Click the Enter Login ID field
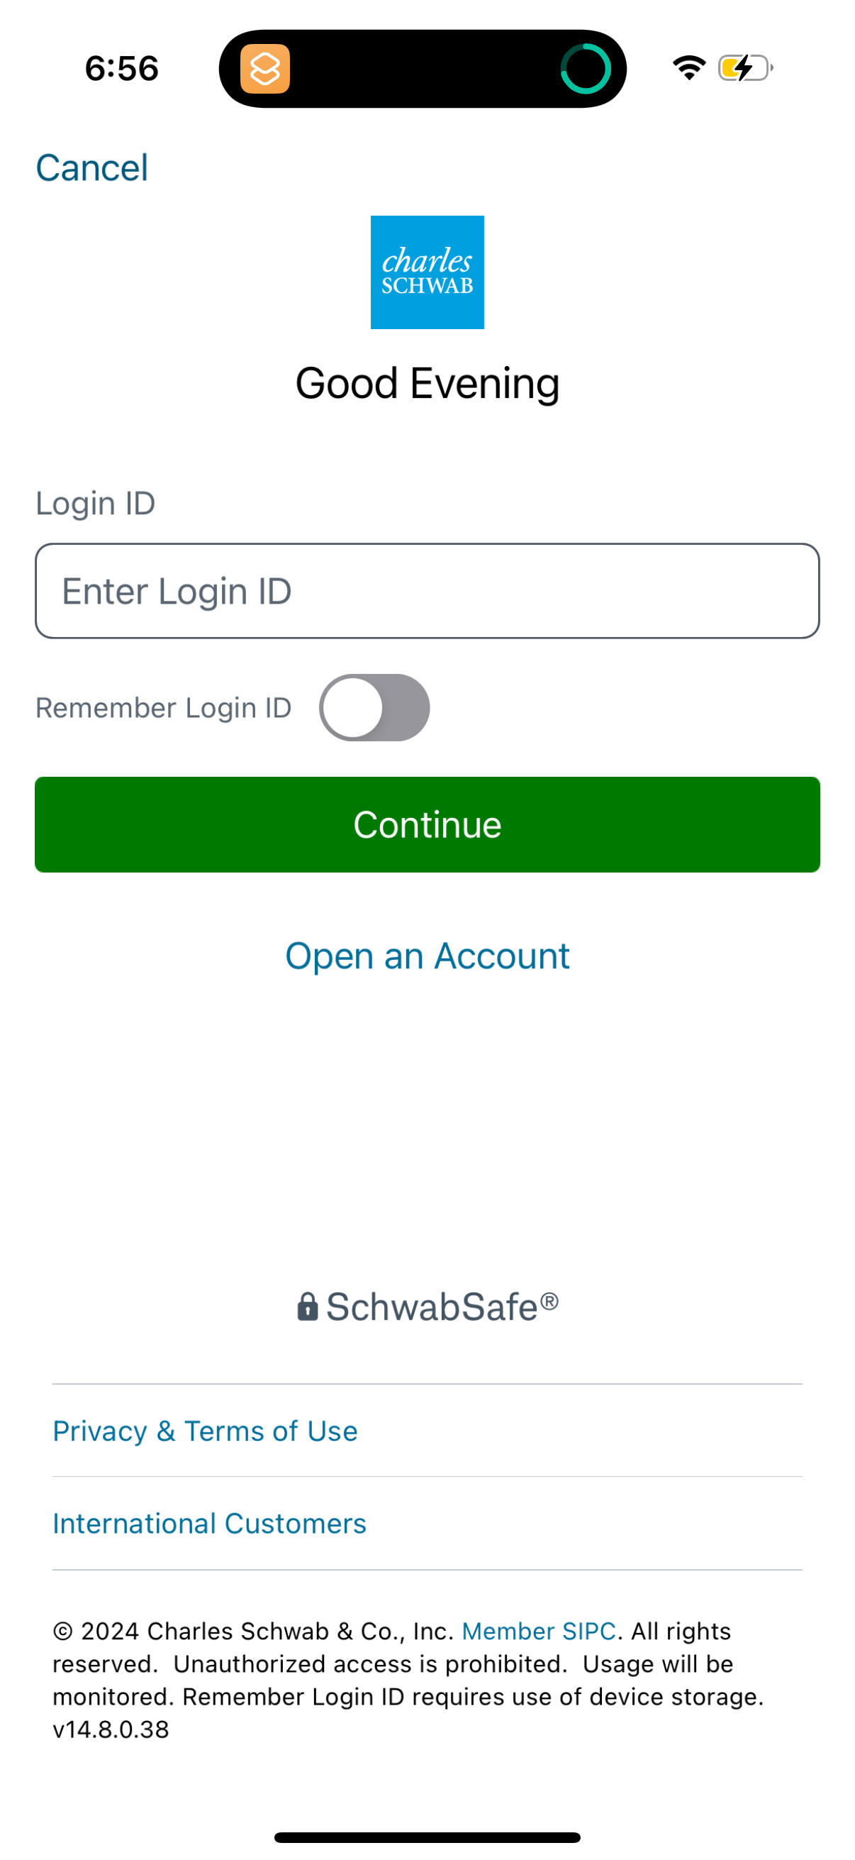This screenshot has width=855, height=1860. 427,590
